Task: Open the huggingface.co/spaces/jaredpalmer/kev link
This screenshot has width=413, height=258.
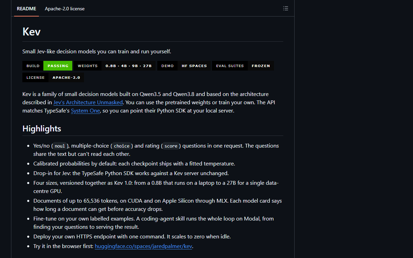Action: pyautogui.click(x=144, y=246)
